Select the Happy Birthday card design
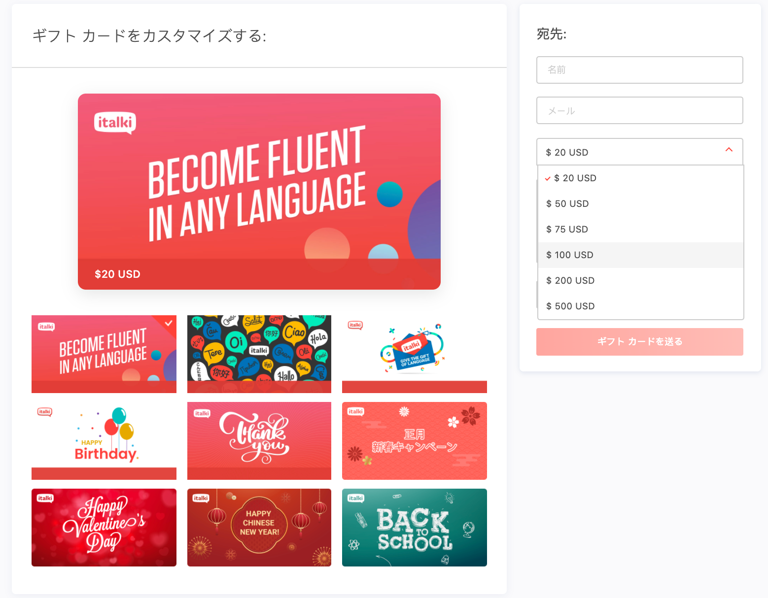This screenshot has height=598, width=768. point(104,441)
